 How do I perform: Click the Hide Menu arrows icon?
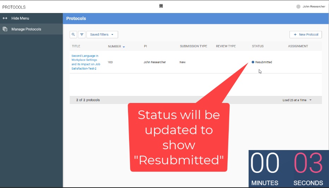(5, 18)
